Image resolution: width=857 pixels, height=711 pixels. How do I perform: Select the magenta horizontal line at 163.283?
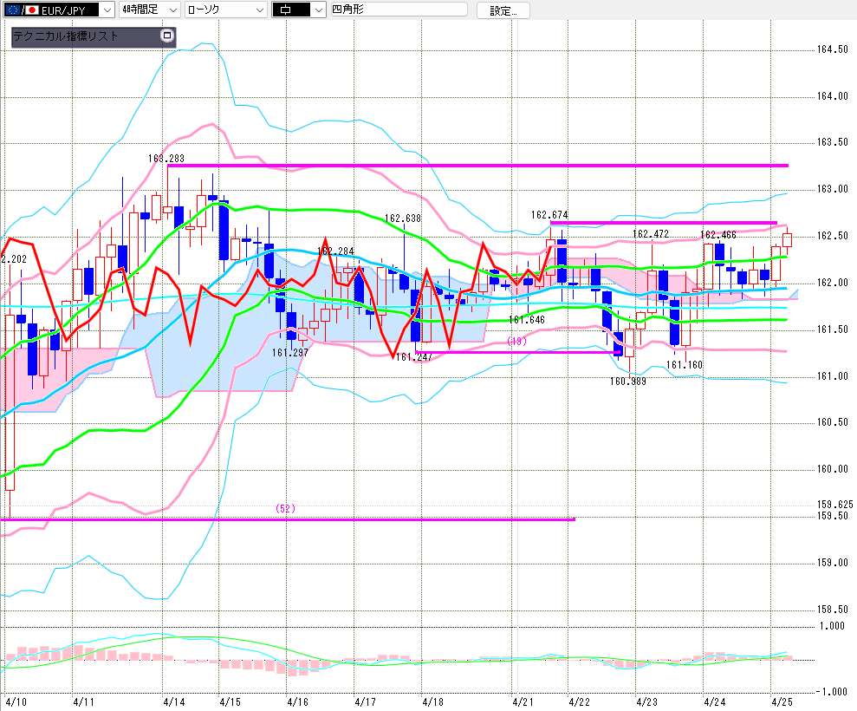click(477, 165)
